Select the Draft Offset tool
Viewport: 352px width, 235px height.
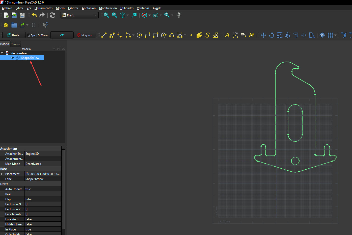point(296,35)
